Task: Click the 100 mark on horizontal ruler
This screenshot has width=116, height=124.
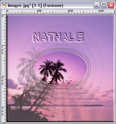Action: click(39, 11)
